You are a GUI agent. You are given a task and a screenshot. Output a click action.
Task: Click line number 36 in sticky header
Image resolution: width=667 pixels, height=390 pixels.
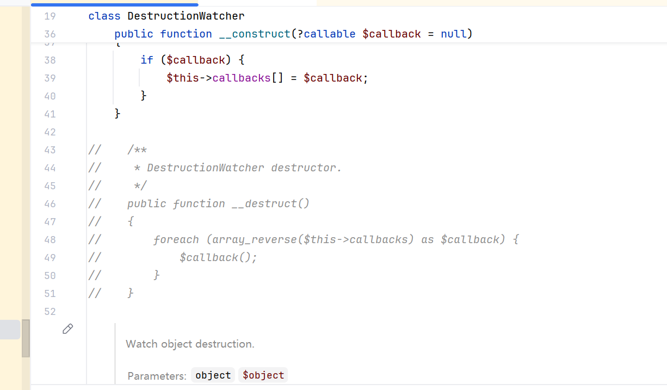[x=50, y=34]
